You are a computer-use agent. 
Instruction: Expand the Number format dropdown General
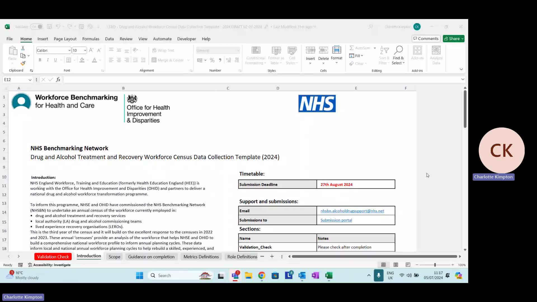tap(239, 50)
